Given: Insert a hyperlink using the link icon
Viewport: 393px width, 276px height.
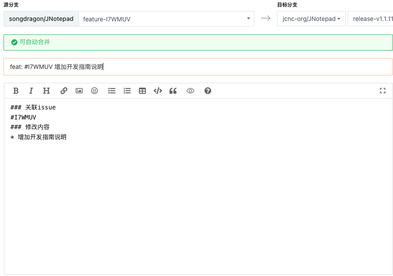Looking at the screenshot, I should 64,91.
